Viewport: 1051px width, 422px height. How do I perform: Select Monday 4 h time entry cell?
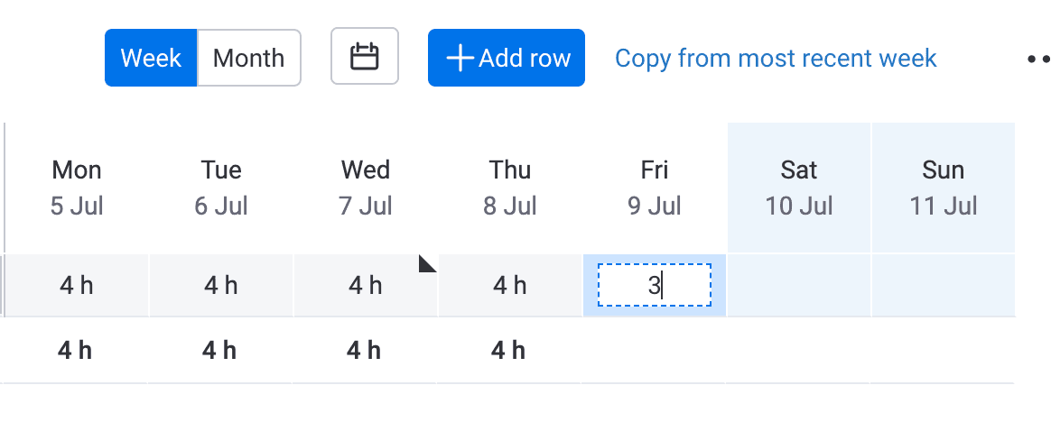pyautogui.click(x=77, y=285)
